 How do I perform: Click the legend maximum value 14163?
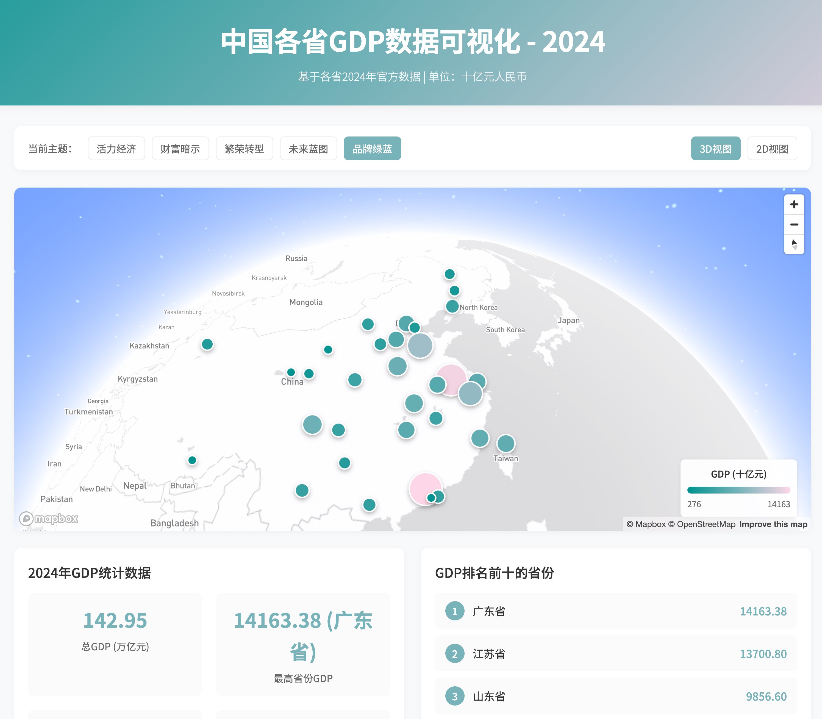point(779,504)
